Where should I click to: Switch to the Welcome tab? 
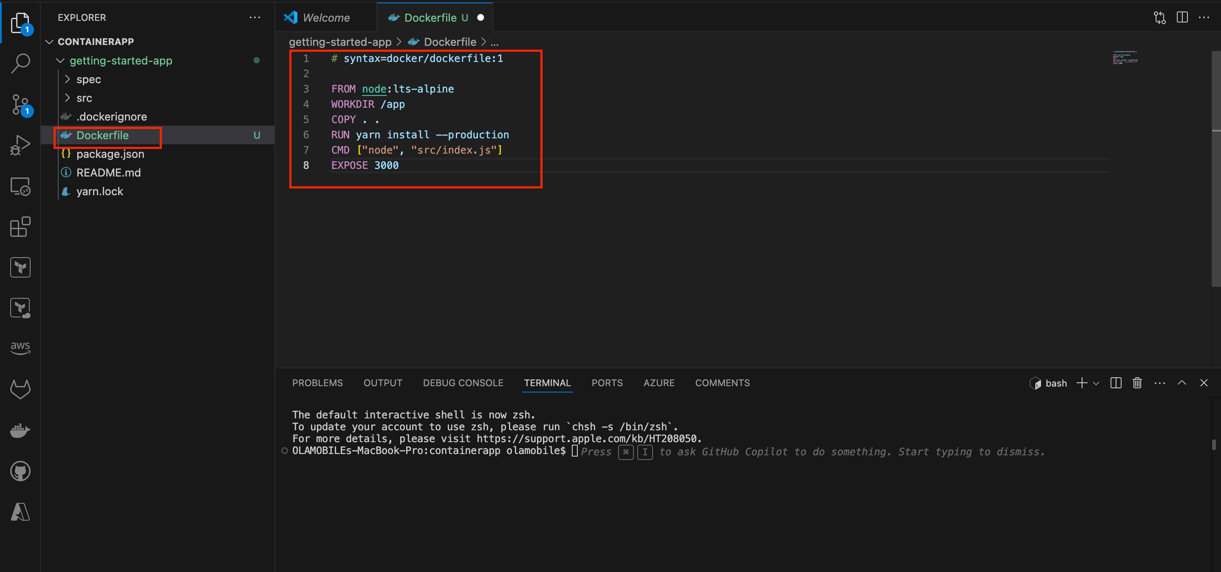(x=325, y=17)
